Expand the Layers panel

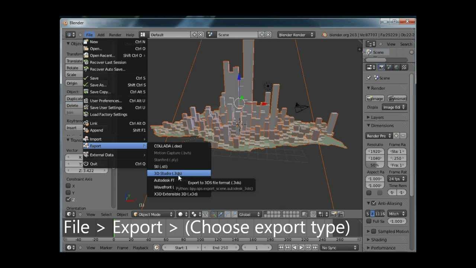click(x=377, y=117)
